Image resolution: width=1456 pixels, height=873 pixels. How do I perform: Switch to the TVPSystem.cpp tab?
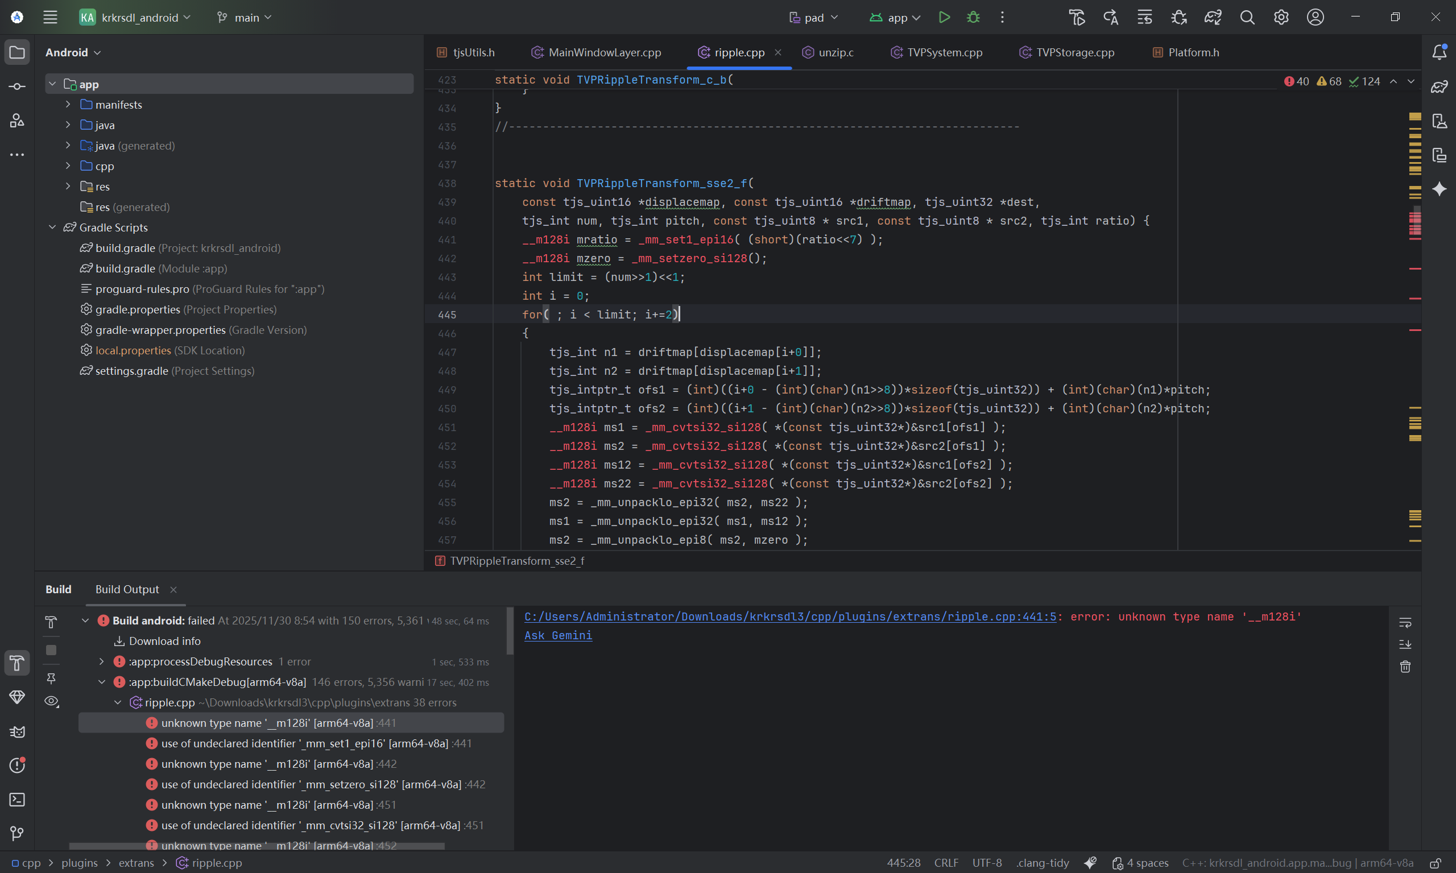pos(944,52)
